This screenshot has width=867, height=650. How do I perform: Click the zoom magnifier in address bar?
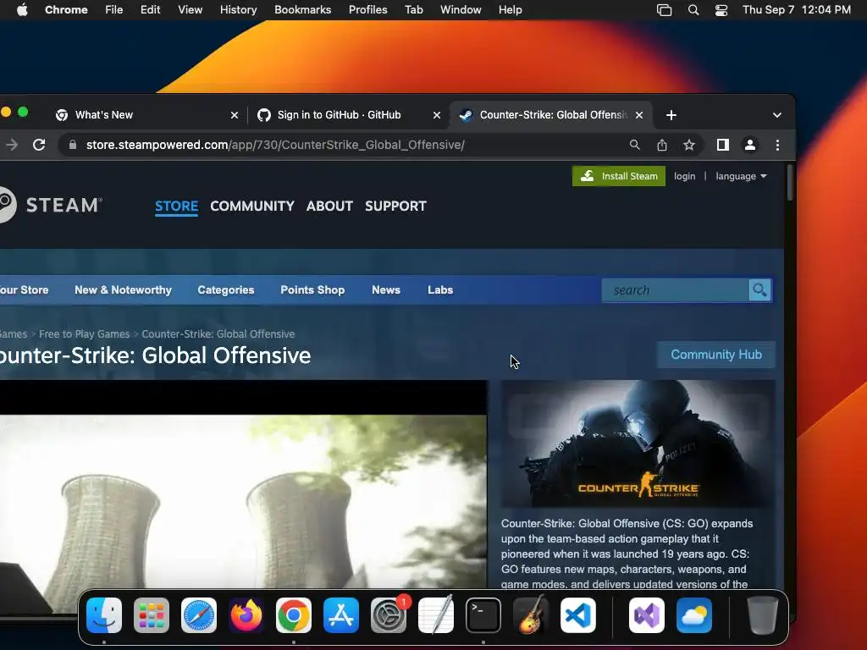tap(635, 145)
